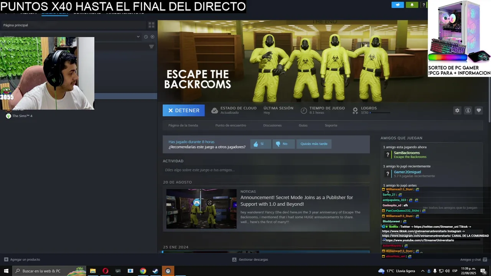Viewport: 491px width, 276px height.
Task: Open game settings gear icon
Action: tap(457, 110)
